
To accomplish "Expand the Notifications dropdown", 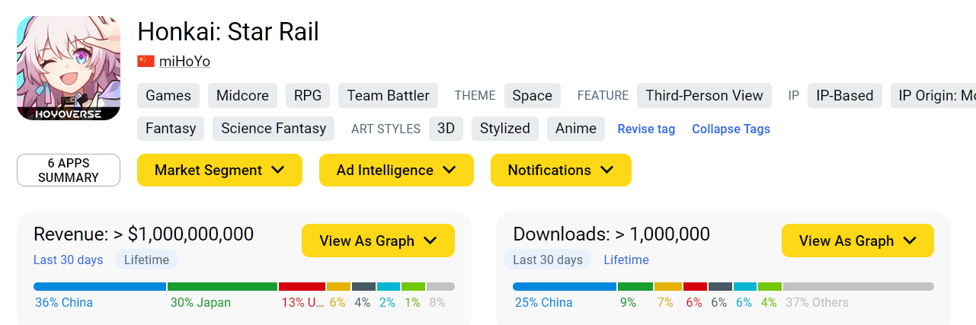I will pos(561,170).
